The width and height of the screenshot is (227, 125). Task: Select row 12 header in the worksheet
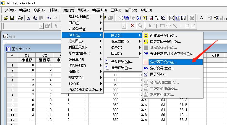click(x=12, y=119)
